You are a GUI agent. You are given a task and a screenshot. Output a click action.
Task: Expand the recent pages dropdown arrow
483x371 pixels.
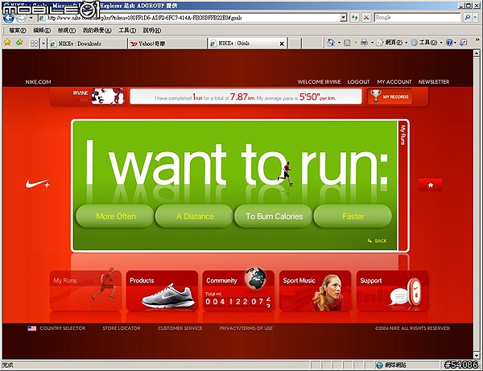[31, 18]
